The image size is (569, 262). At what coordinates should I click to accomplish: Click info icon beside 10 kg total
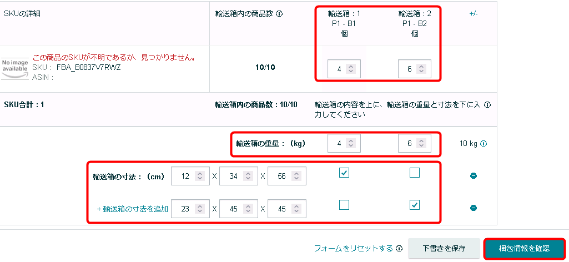[x=483, y=143]
